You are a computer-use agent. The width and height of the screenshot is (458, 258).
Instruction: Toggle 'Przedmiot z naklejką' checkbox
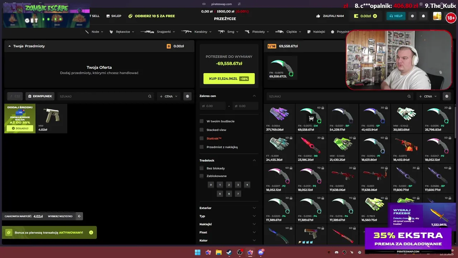coord(201,147)
